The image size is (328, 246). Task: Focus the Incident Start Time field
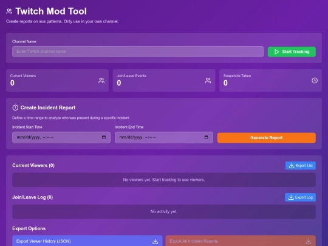tap(61, 137)
